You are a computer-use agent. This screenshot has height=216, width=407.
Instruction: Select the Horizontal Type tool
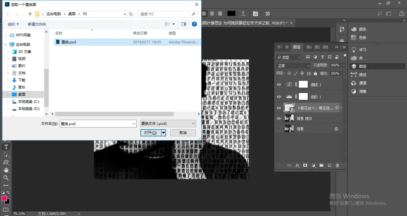[x=6, y=147]
